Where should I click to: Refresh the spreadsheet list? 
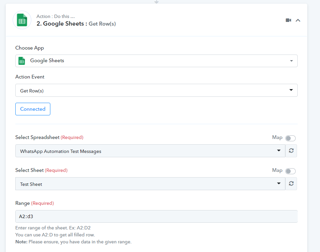291,151
